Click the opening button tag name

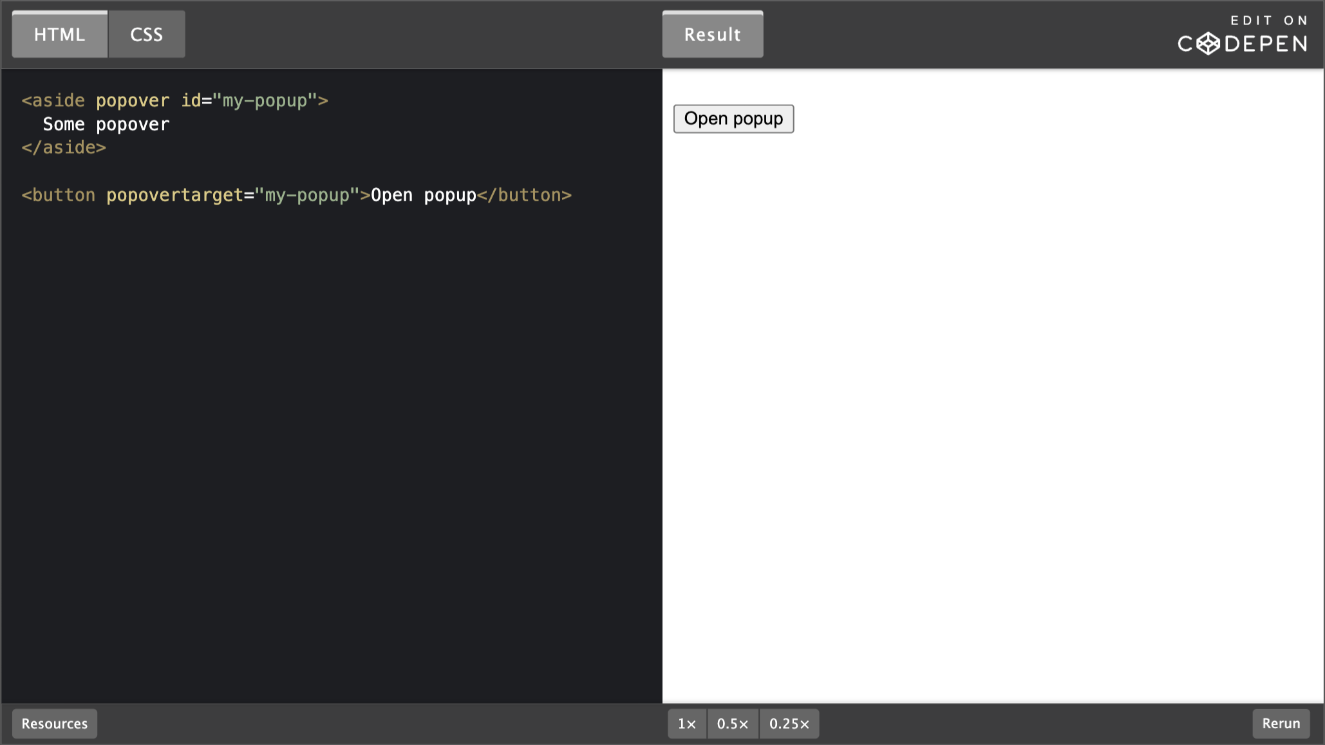pyautogui.click(x=63, y=196)
